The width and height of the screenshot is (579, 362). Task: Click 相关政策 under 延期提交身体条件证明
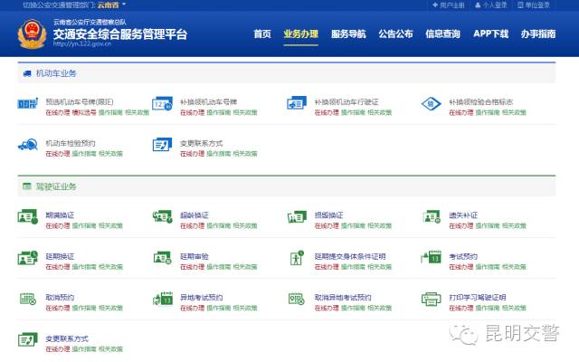[x=380, y=266]
